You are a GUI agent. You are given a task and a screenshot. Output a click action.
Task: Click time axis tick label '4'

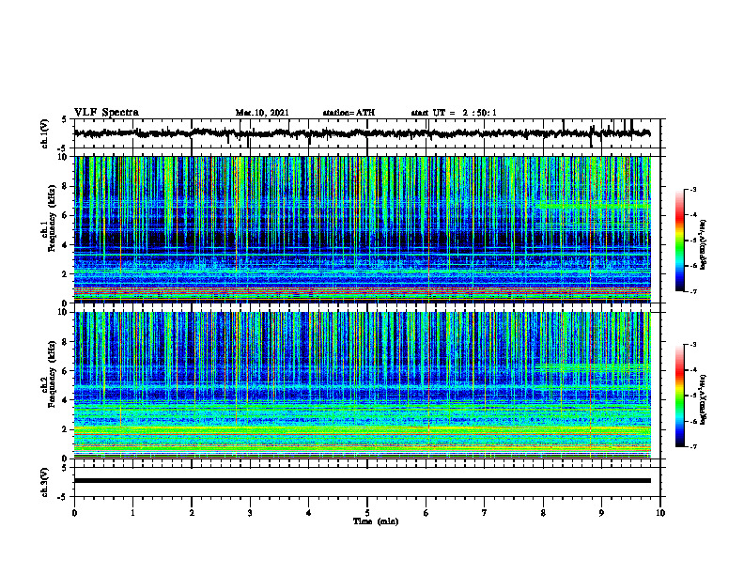(309, 513)
